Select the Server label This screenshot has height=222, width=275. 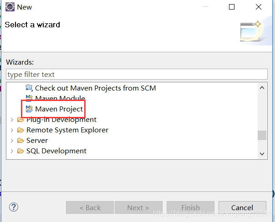(x=37, y=141)
